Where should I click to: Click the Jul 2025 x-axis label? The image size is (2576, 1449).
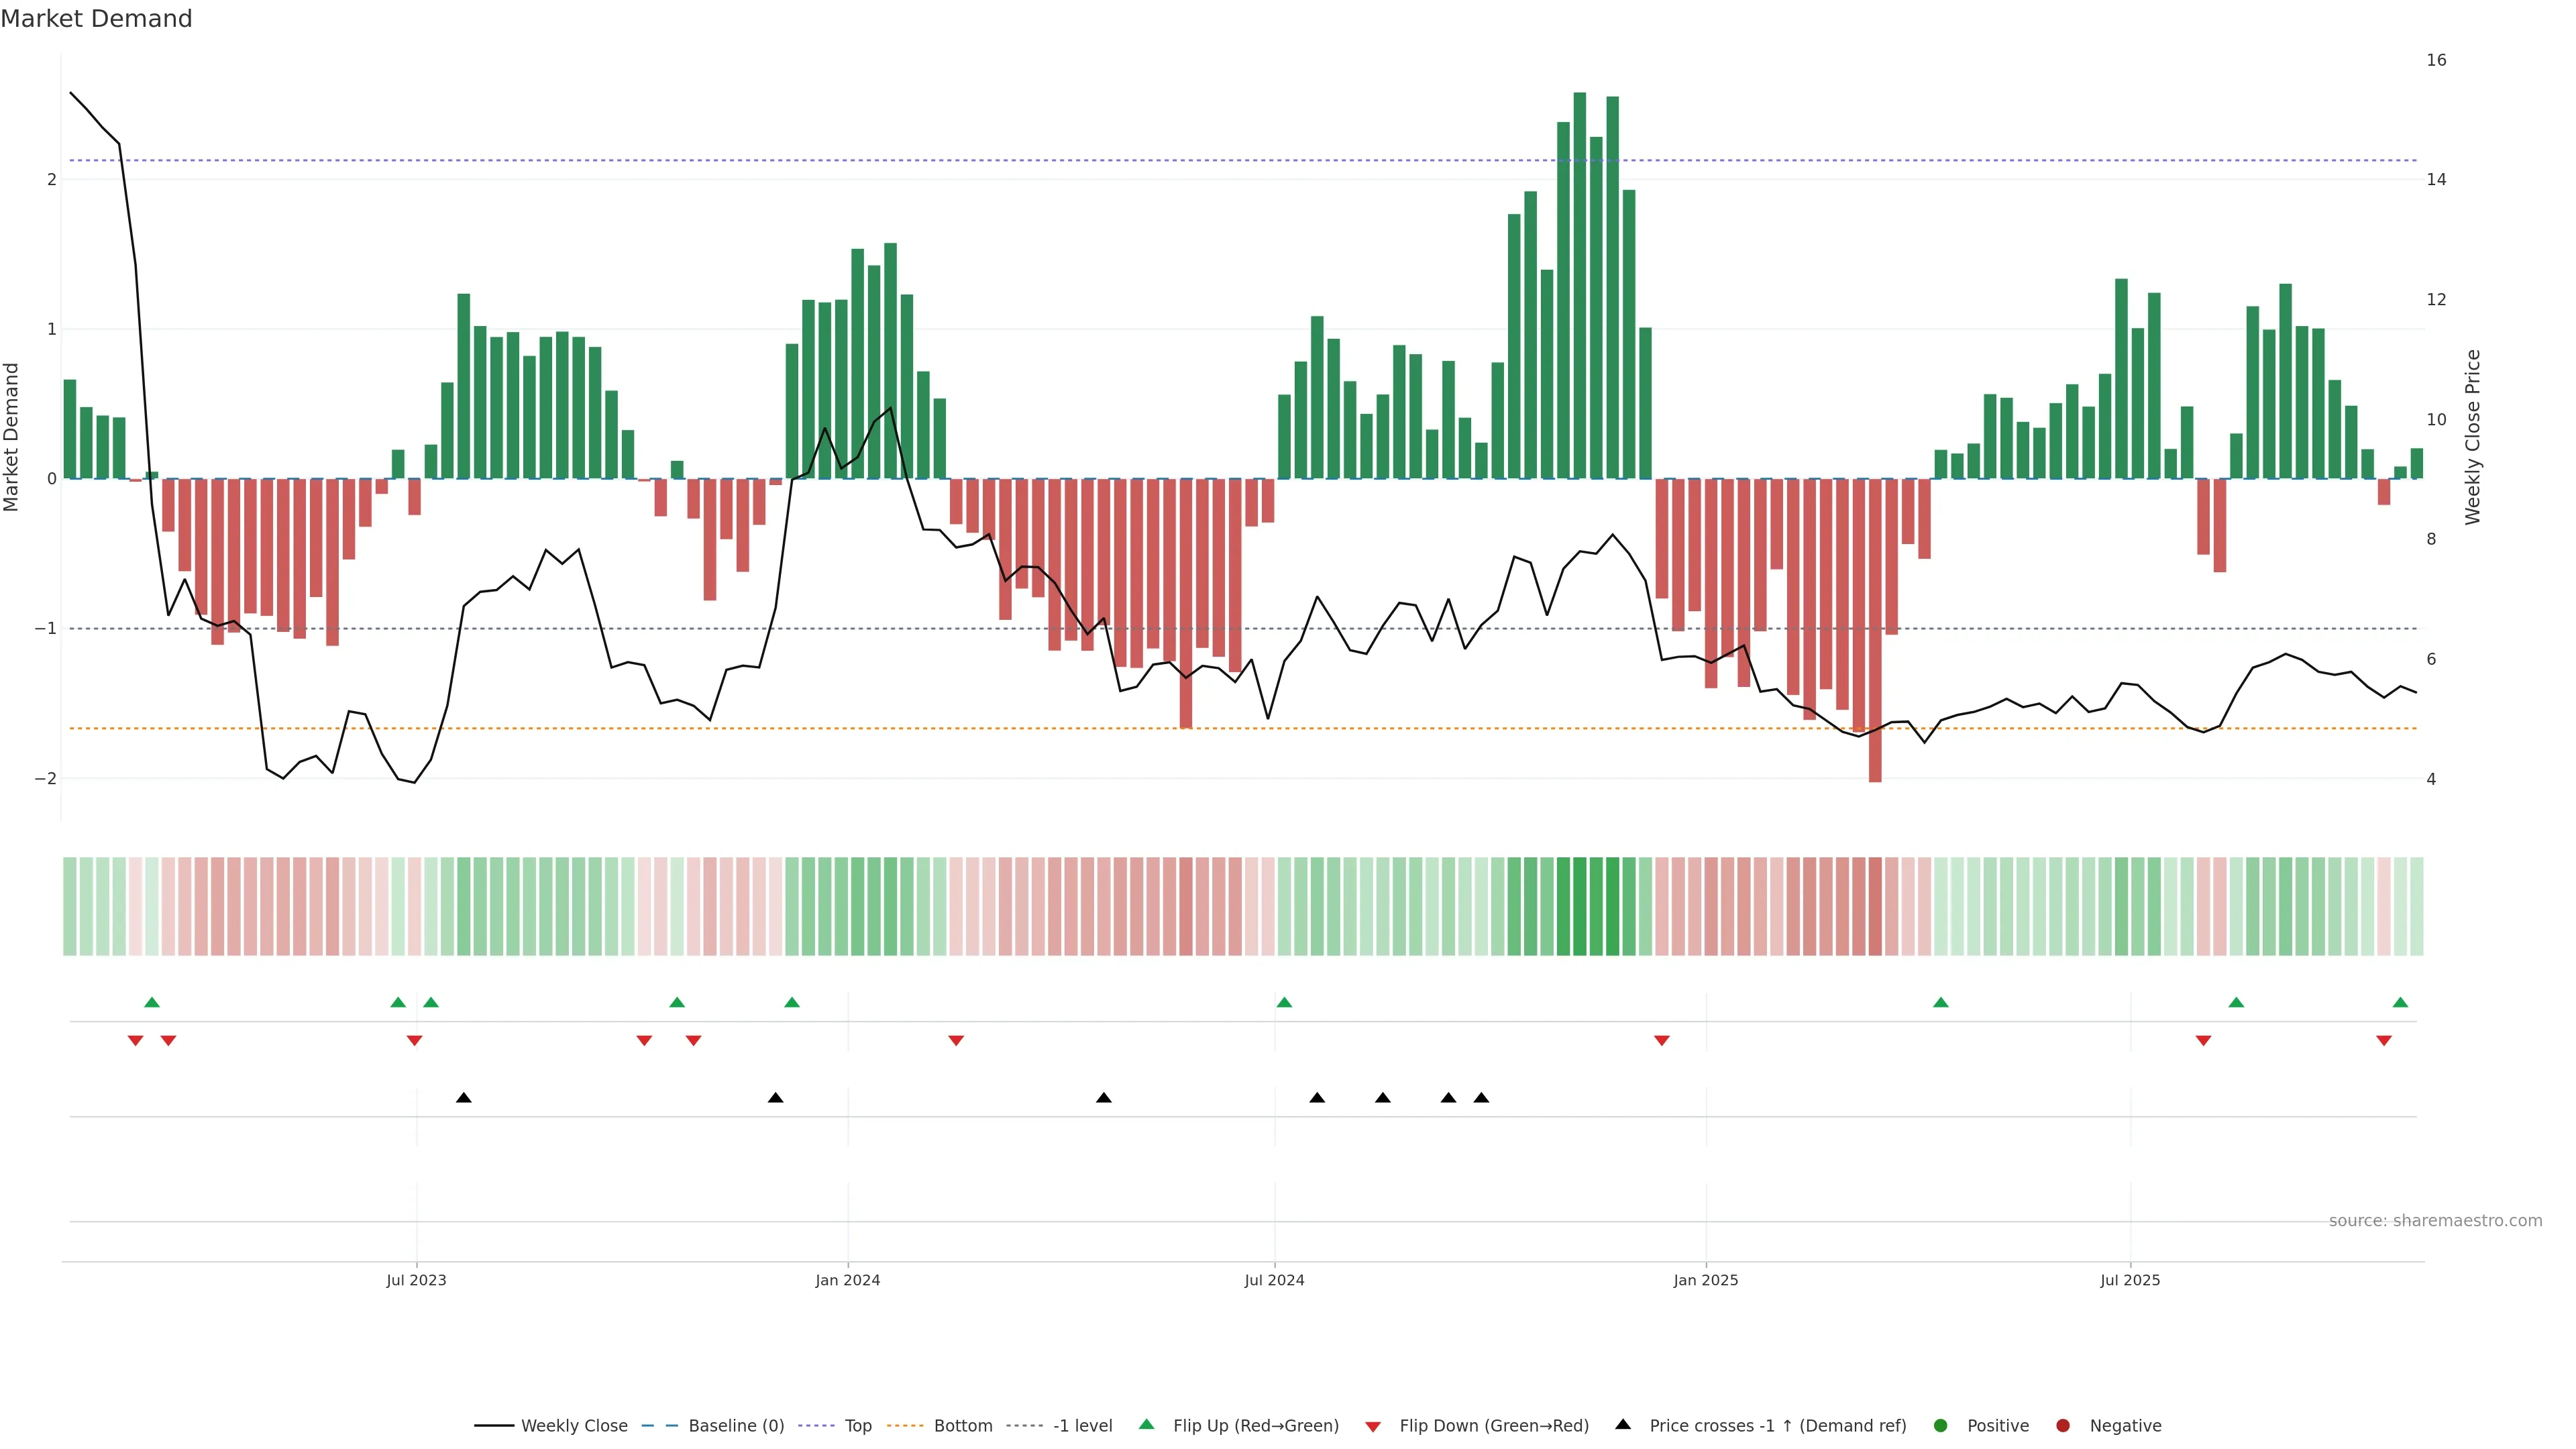(2130, 1280)
